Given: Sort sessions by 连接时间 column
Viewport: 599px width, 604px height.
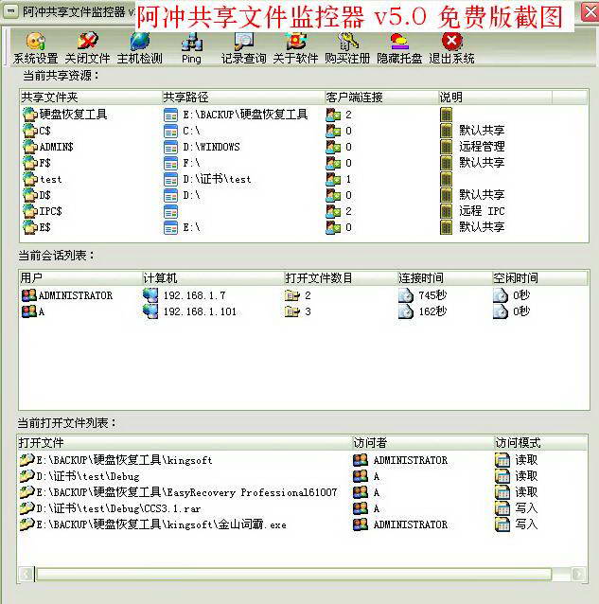Looking at the screenshot, I should [x=443, y=278].
